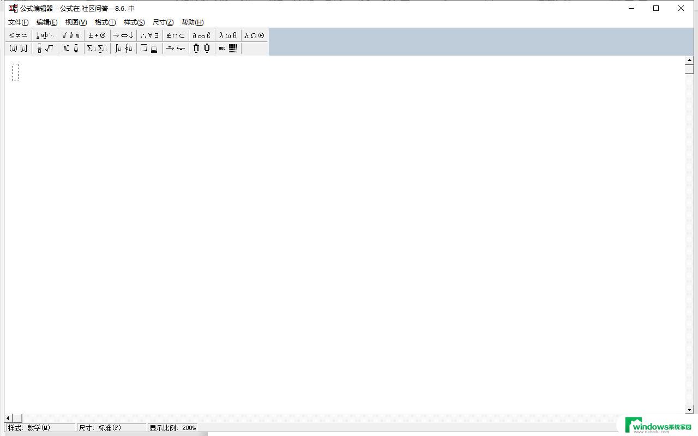Screen dimensions: 698x436
Task: Open the summation templates palette (Σ)
Action: (x=97, y=49)
